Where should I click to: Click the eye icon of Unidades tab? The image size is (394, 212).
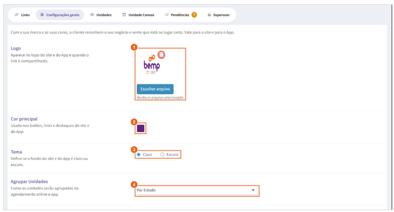point(92,15)
